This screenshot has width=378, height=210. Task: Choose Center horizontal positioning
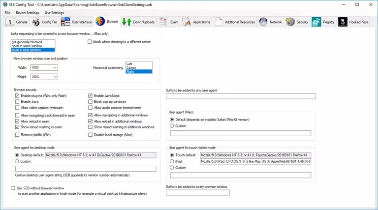click(x=139, y=68)
